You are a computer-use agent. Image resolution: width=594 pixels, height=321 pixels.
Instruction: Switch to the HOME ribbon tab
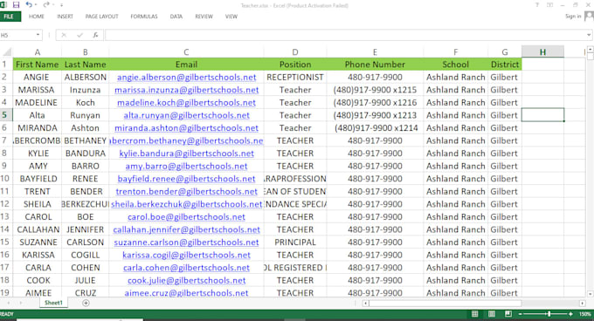pos(37,17)
